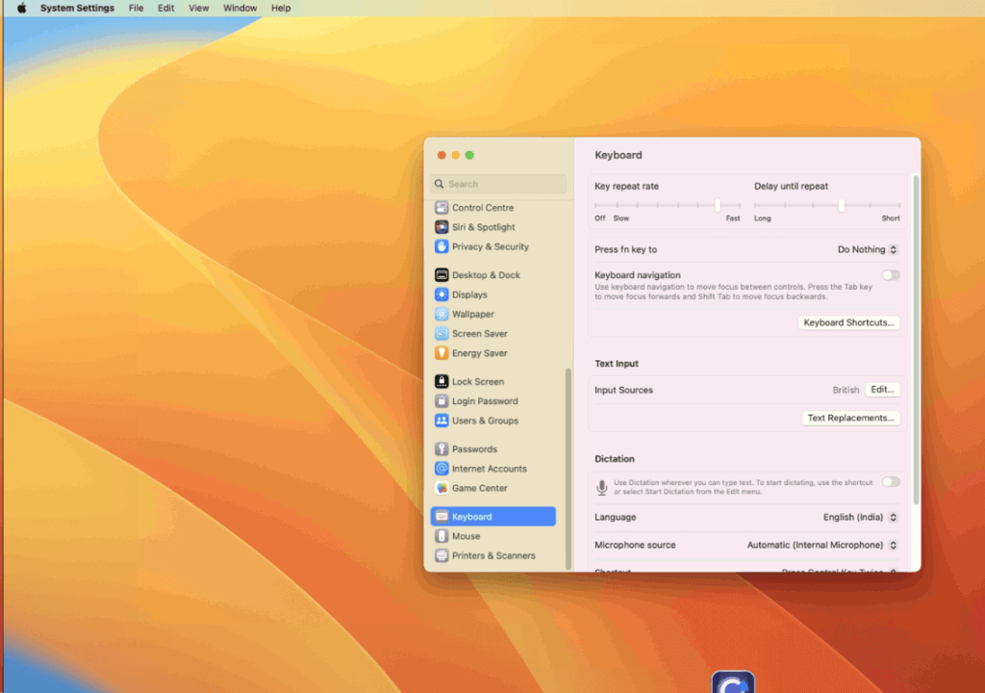Click the Input Sources label
985x693 pixels.
click(x=623, y=390)
